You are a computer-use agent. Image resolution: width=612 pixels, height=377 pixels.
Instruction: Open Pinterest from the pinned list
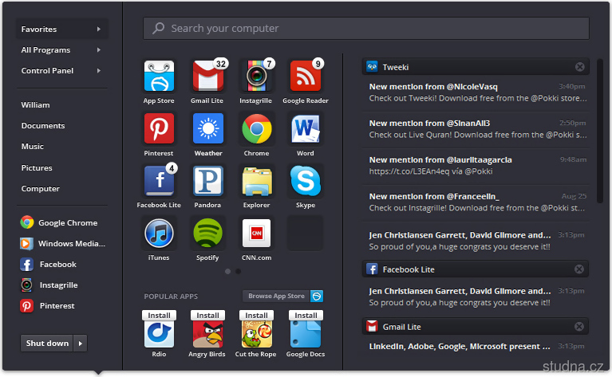coord(47,305)
